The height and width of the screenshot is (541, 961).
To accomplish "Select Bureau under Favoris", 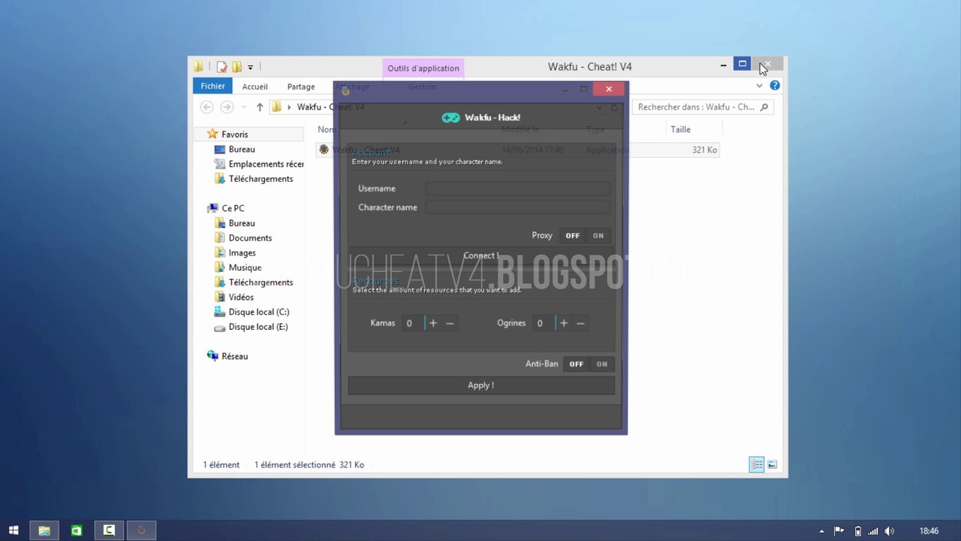I will (x=241, y=150).
